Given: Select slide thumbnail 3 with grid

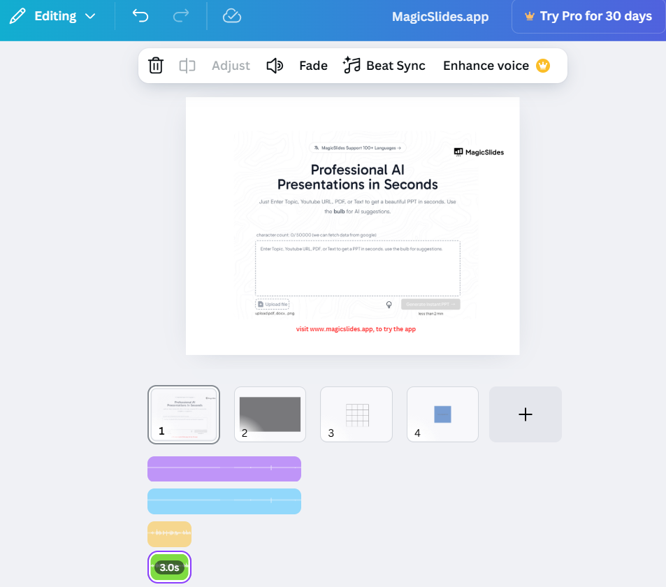Looking at the screenshot, I should 356,414.
